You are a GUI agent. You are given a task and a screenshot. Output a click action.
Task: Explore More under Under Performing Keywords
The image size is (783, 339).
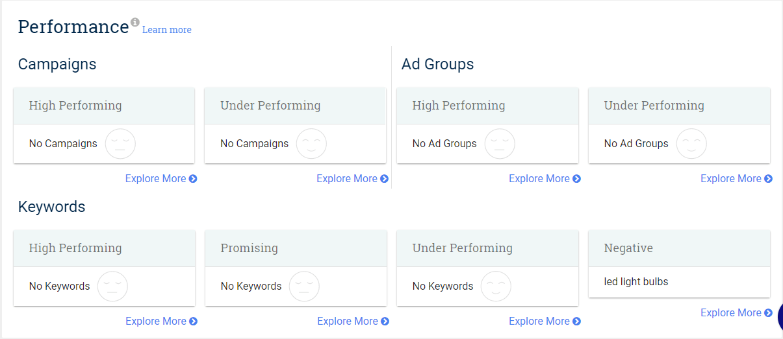(545, 321)
